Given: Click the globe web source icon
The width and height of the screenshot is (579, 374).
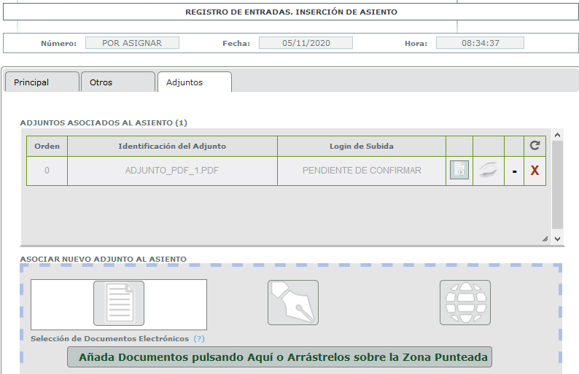Looking at the screenshot, I should click(x=465, y=303).
